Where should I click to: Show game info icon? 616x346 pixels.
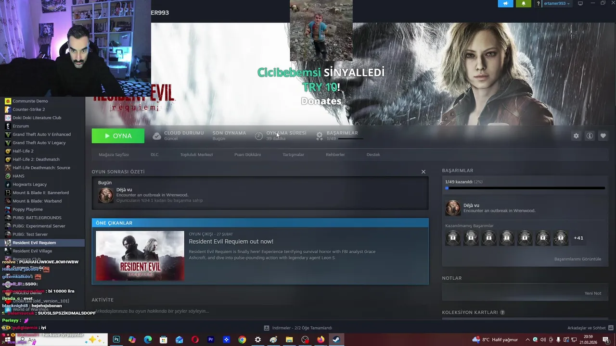point(590,136)
